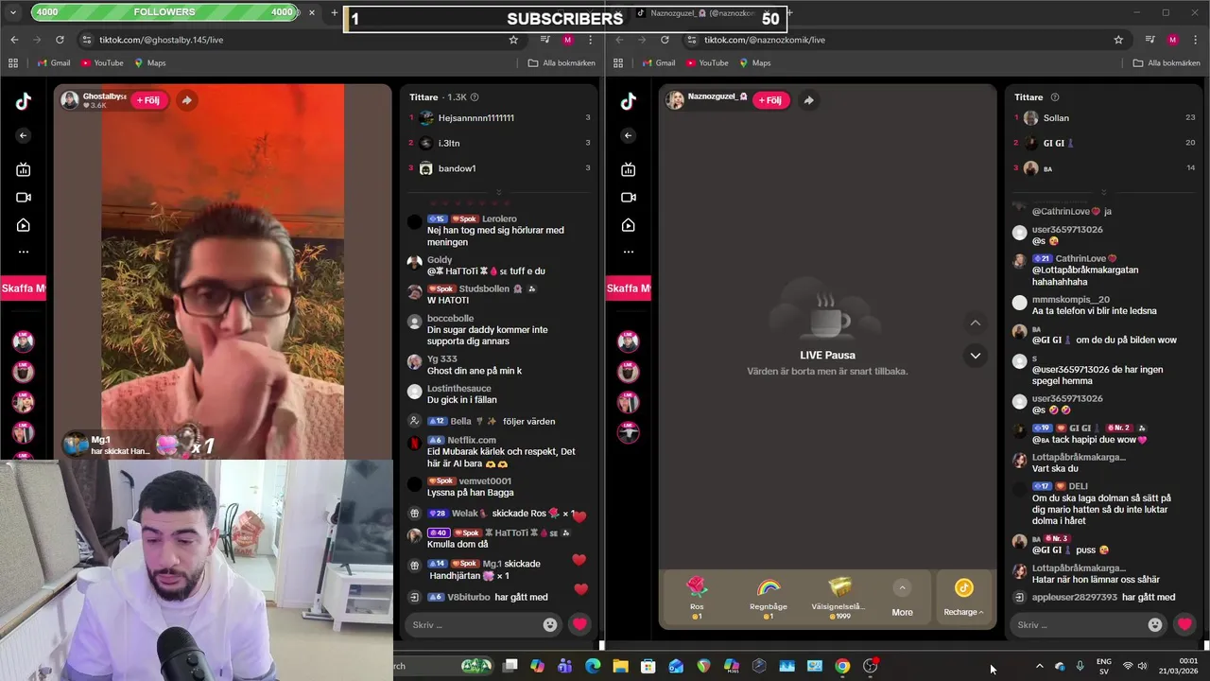Viewport: 1210px width, 681px height.
Task: Open Recharge coins menu
Action: [x=963, y=598]
